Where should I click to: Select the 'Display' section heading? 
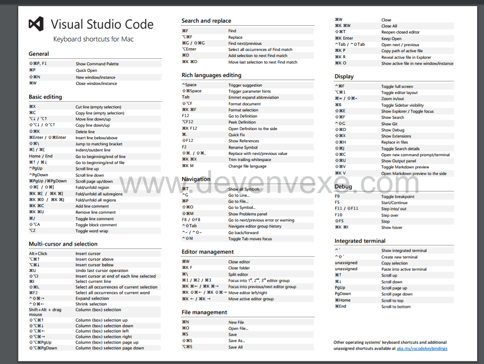pos(344,77)
